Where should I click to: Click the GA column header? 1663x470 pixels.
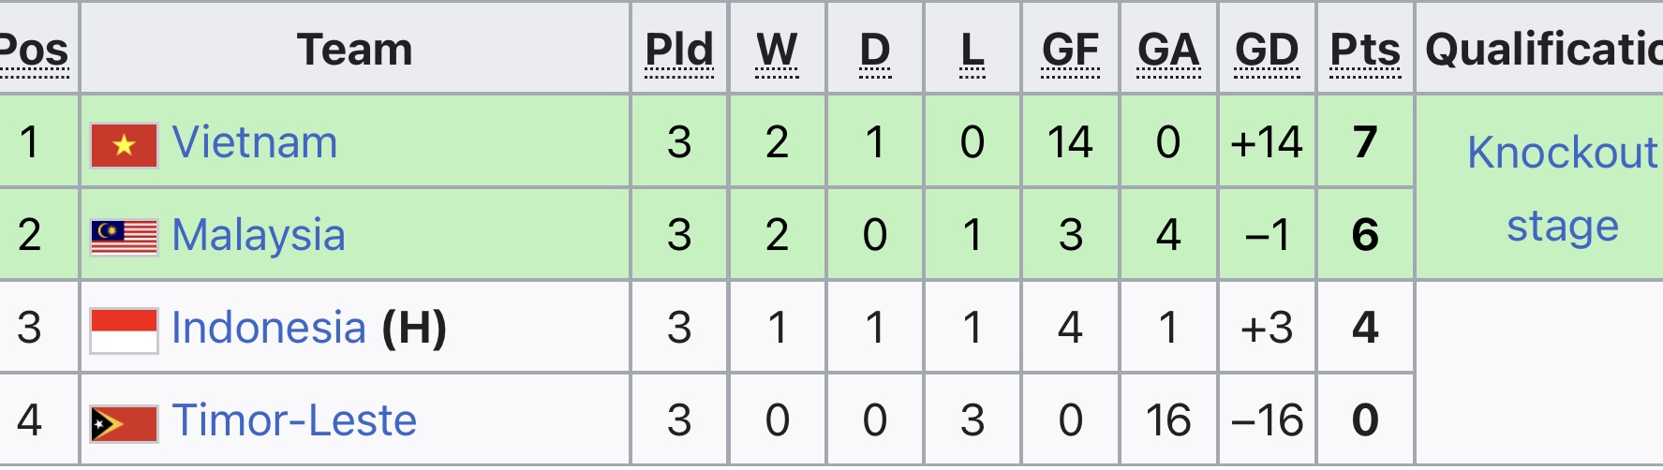click(1168, 50)
